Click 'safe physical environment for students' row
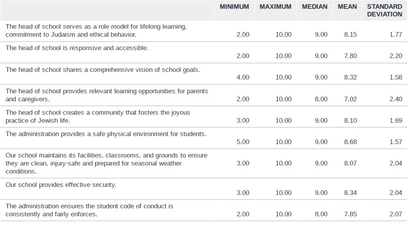Screen dimensions: 414x227 pyautogui.click(x=204, y=138)
